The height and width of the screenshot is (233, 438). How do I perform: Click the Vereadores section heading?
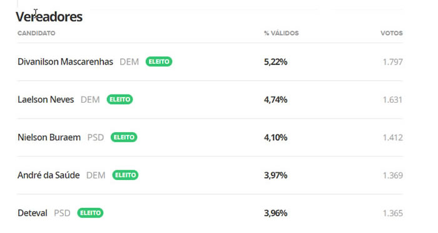click(x=49, y=17)
